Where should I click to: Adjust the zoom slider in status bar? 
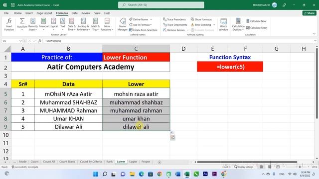click(300, 167)
